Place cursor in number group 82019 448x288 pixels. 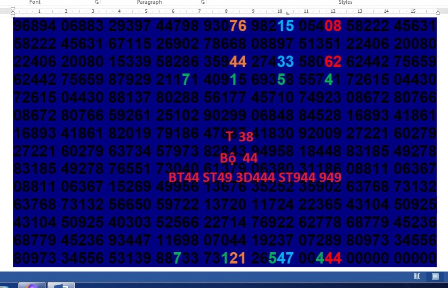tap(130, 133)
